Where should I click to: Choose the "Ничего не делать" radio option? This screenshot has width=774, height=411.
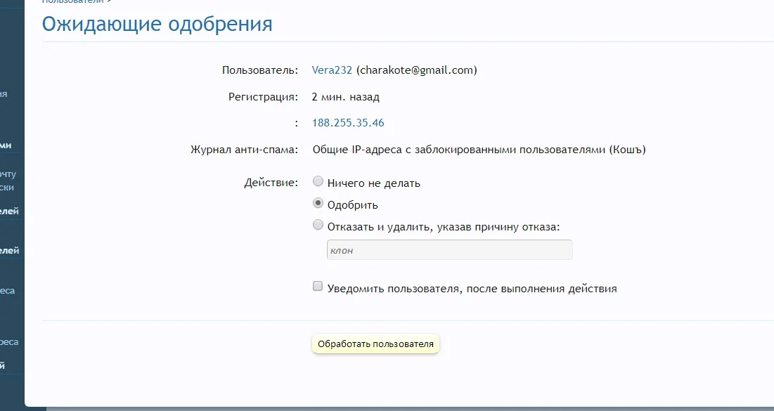(x=317, y=181)
